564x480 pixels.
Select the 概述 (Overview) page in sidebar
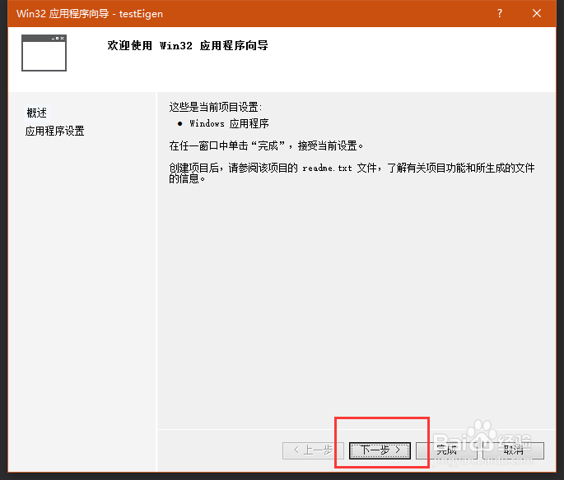[x=37, y=113]
